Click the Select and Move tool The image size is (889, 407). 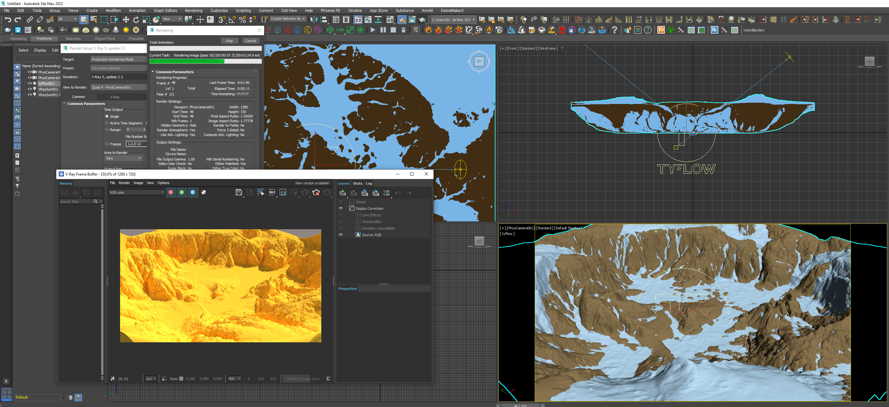[x=126, y=20]
